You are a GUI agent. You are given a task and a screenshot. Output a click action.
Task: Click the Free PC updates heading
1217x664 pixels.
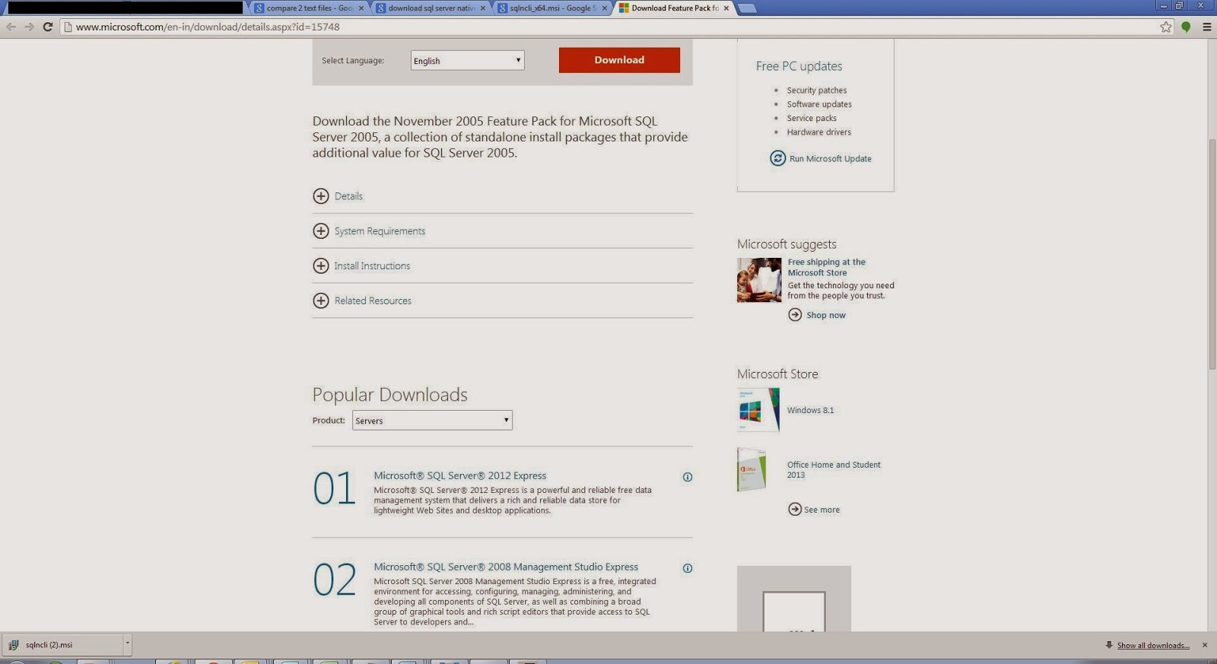[x=799, y=66]
